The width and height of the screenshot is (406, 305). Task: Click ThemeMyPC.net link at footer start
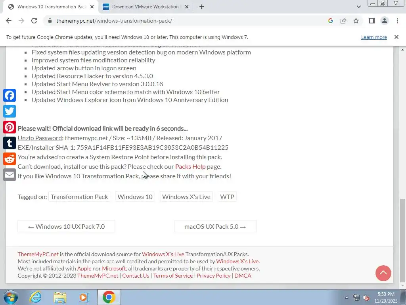click(x=38, y=254)
